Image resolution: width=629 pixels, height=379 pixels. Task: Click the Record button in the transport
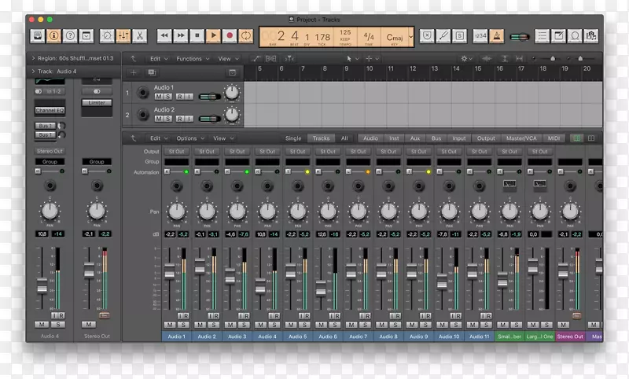(230, 35)
